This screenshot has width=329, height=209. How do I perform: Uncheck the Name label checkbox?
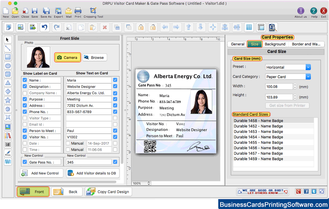[x=25, y=80]
